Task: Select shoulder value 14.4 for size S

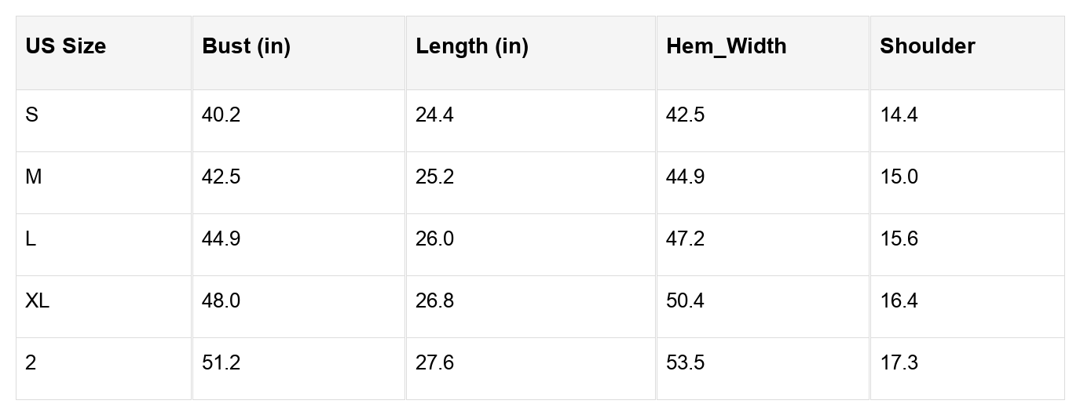Action: coord(899,115)
